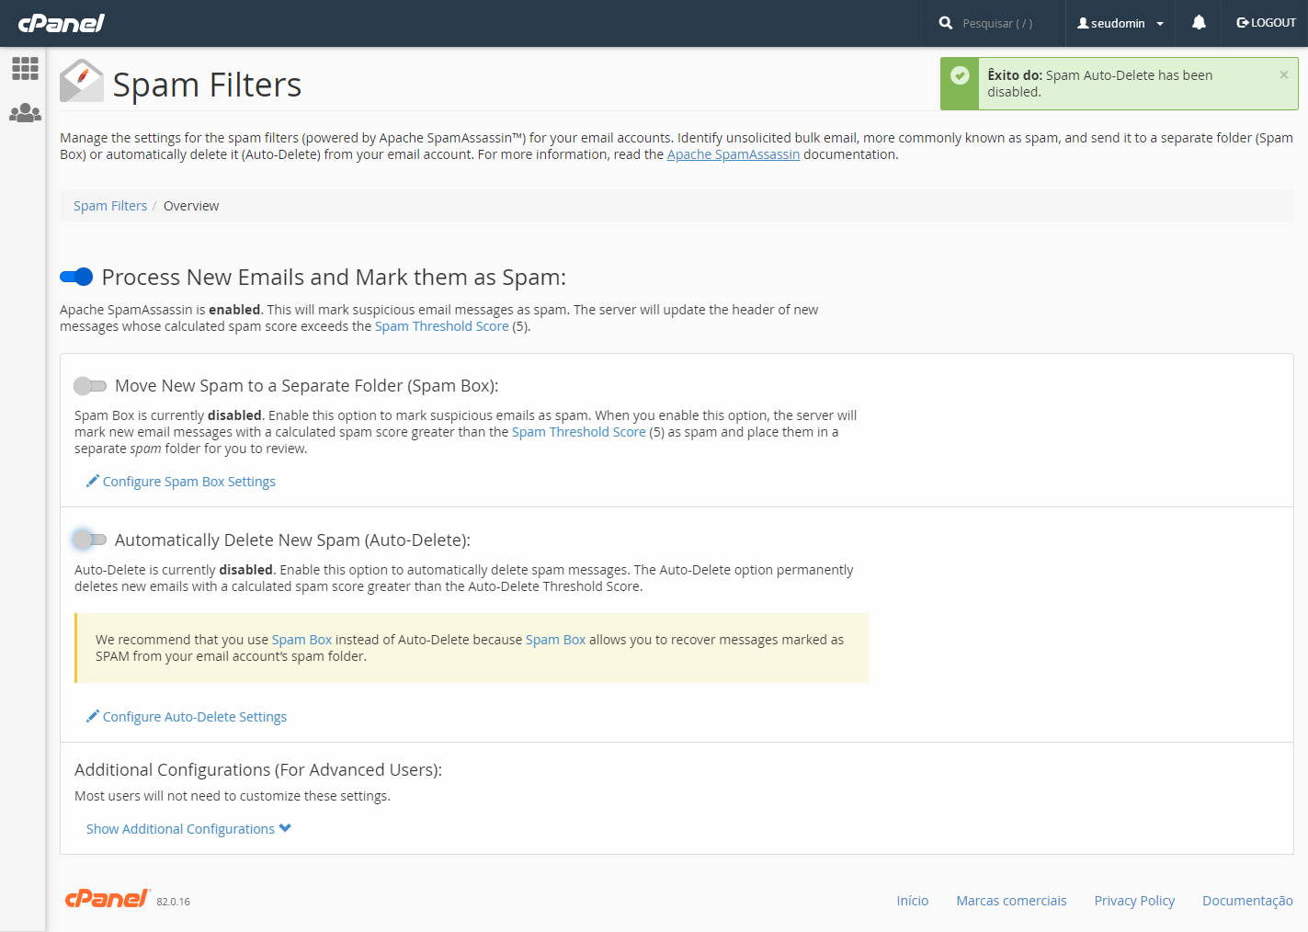The height and width of the screenshot is (932, 1308).
Task: Open the home grid icon in sidebar
Action: [x=25, y=68]
